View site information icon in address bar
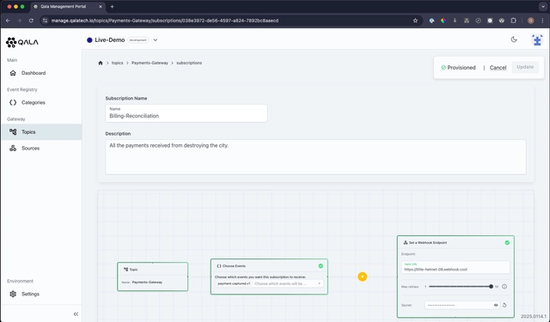The image size is (550, 322). click(x=45, y=21)
